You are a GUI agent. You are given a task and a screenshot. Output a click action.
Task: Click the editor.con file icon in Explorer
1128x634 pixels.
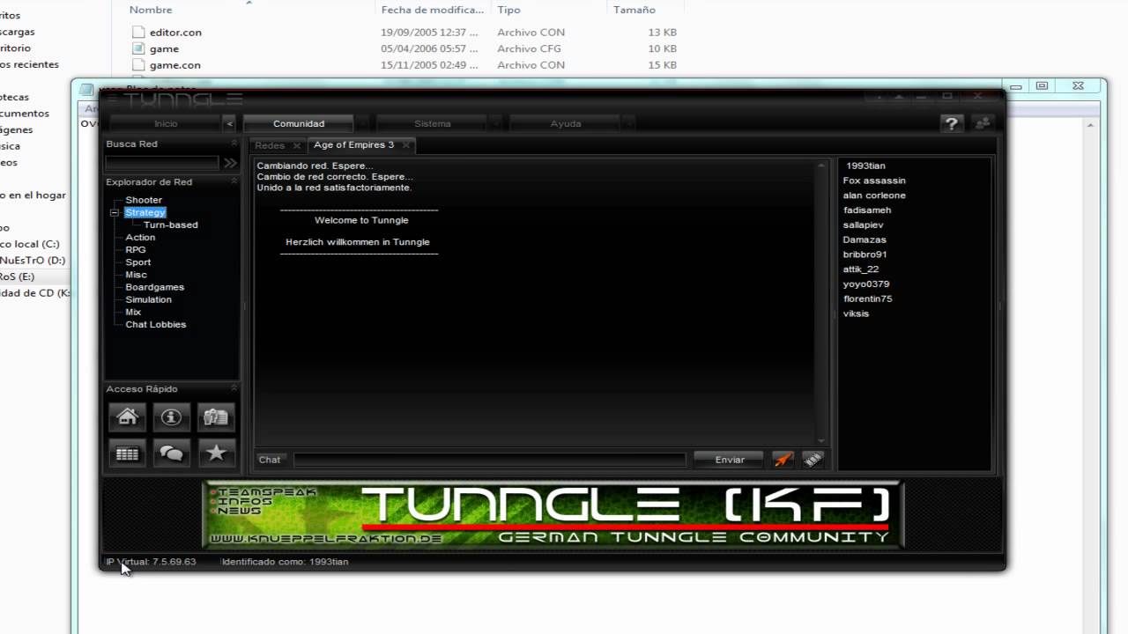click(x=138, y=32)
